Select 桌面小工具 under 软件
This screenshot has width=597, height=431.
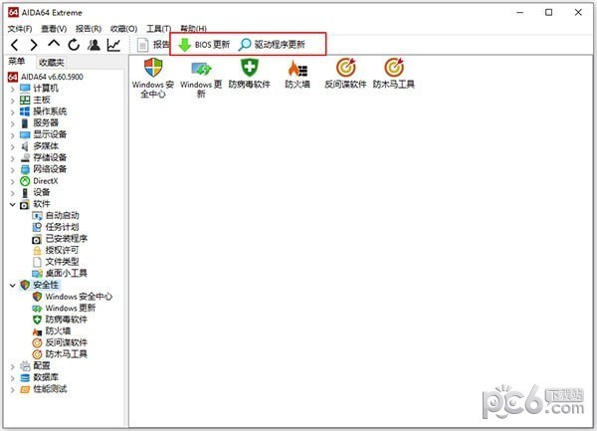point(60,273)
